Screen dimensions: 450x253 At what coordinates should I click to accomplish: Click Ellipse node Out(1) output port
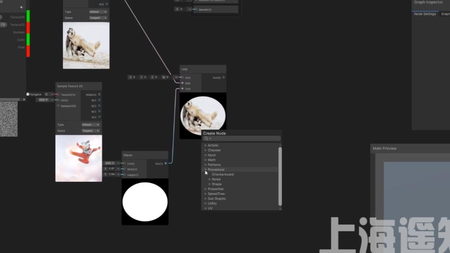click(x=166, y=163)
